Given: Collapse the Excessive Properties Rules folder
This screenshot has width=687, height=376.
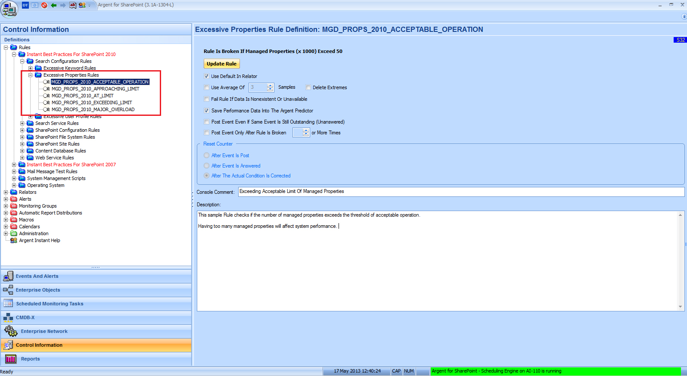Looking at the screenshot, I should pos(31,75).
